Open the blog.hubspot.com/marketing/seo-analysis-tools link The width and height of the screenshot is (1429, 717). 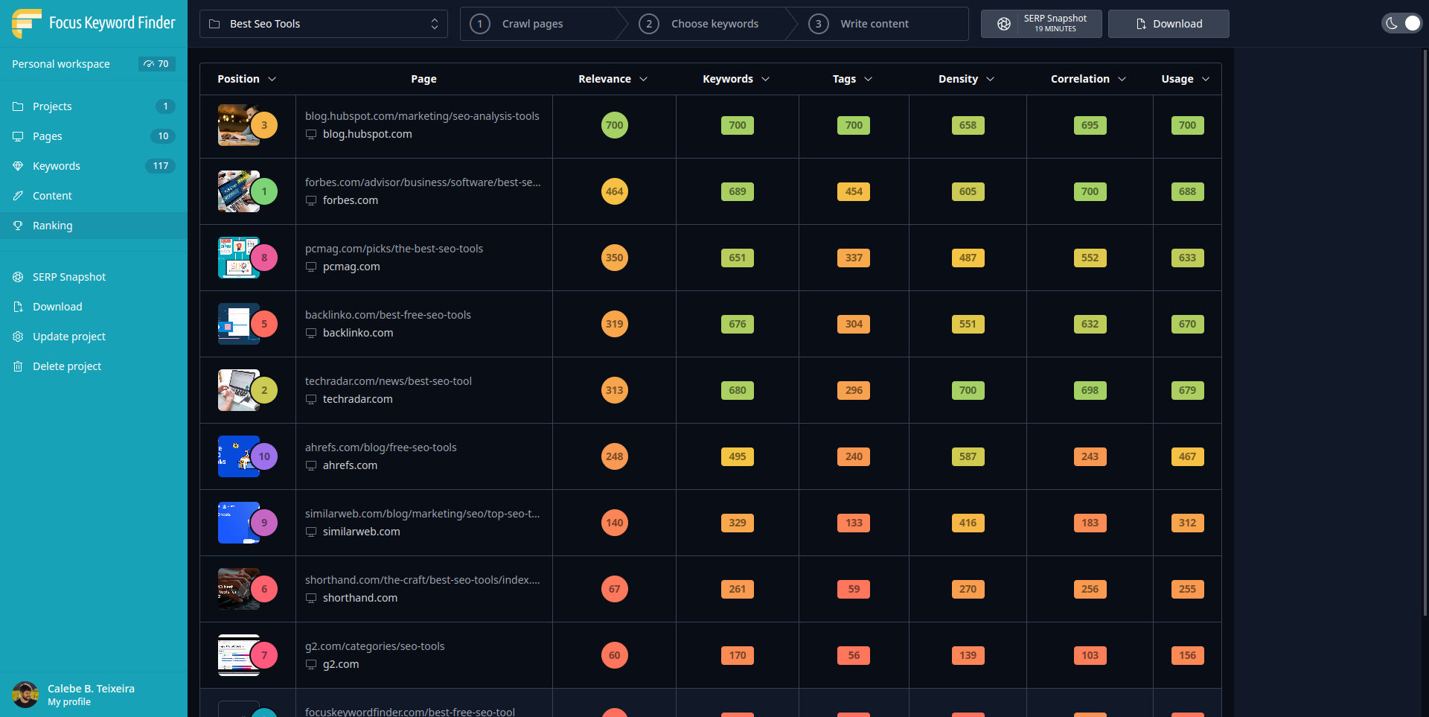422,116
